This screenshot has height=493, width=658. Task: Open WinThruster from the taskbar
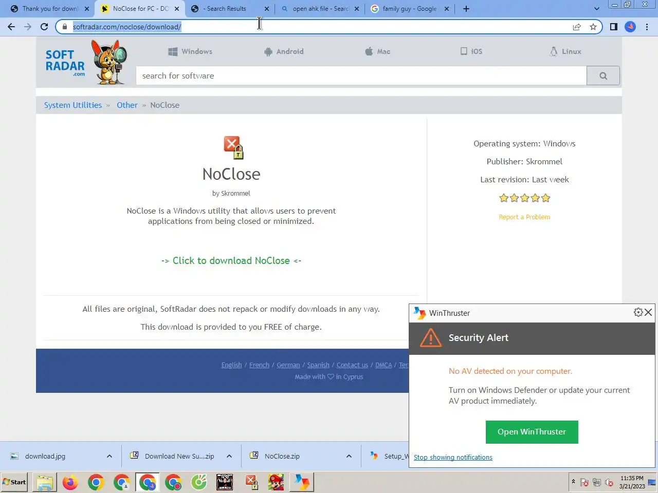coord(302,482)
